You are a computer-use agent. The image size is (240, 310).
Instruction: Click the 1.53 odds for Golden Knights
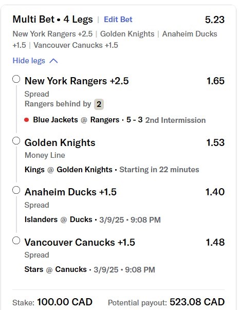(215, 142)
